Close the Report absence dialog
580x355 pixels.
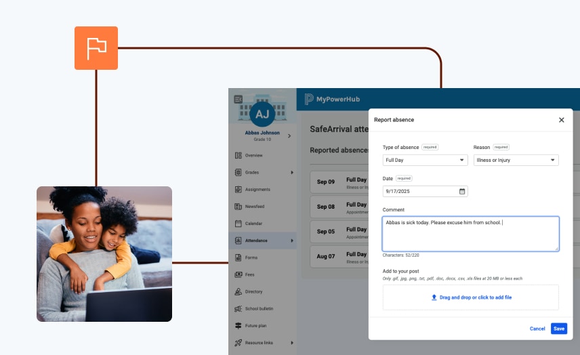click(562, 120)
